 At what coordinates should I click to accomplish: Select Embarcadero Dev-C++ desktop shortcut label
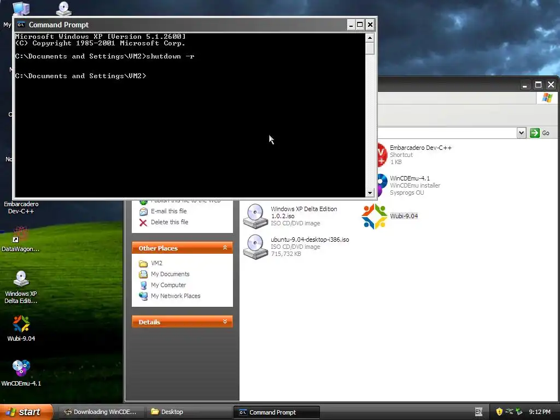(x=21, y=207)
